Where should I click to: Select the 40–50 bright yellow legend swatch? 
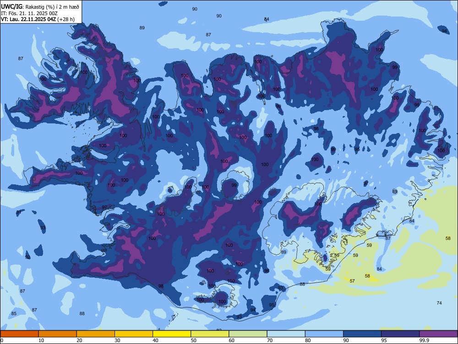[172, 334]
